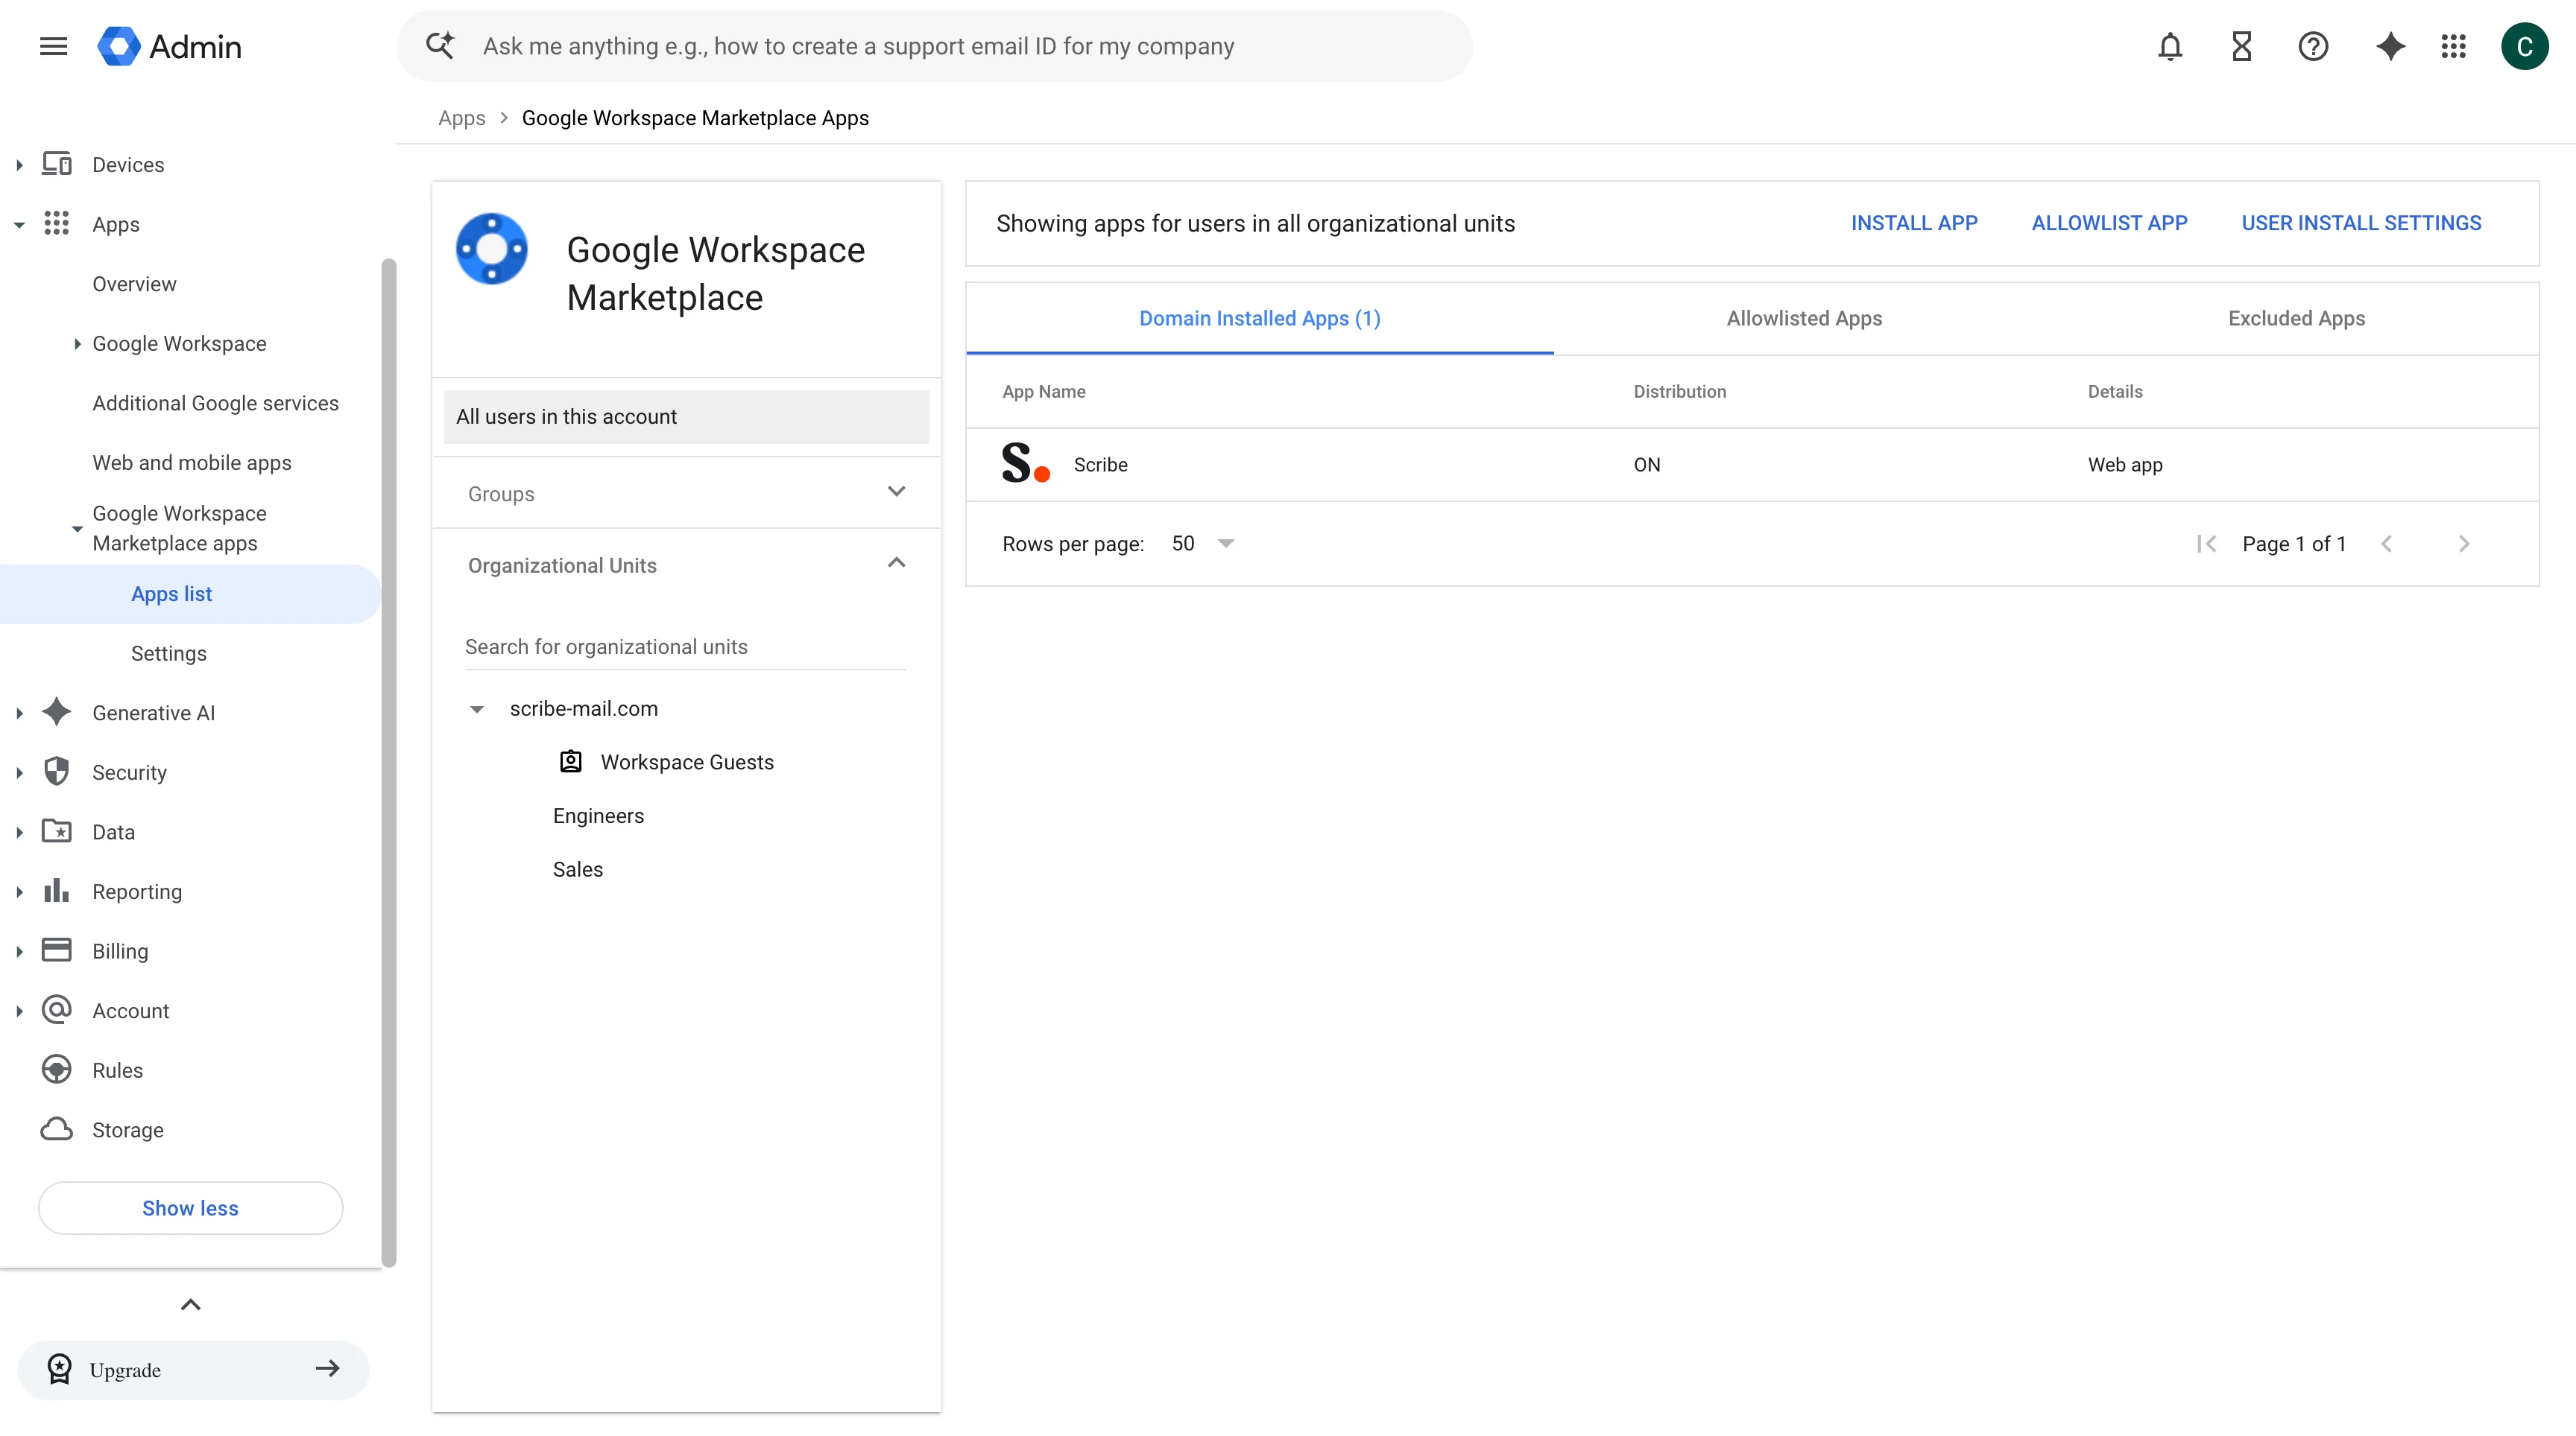2576x1436 pixels.
Task: Open Marketplace Settings in sidebar
Action: (168, 653)
